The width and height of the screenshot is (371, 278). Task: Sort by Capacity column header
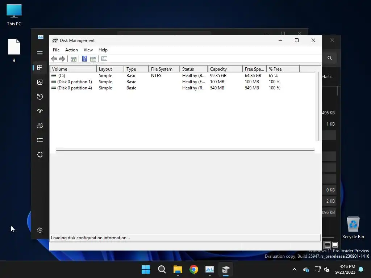[225, 69]
